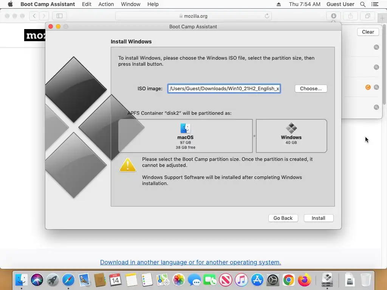387x290 pixels.
Task: Open the Choose... ISO file browser
Action: pyautogui.click(x=311, y=88)
